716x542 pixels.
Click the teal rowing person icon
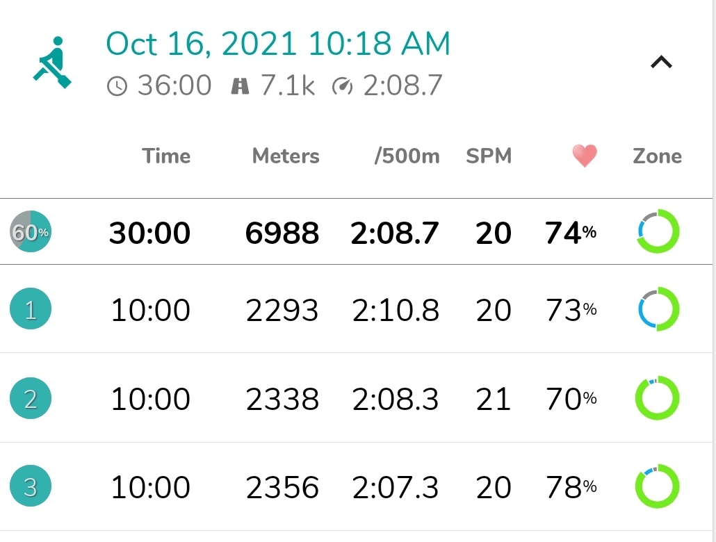click(53, 63)
